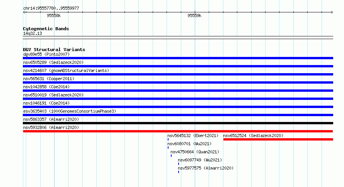Click the small blue mark under nsv5645132 (Ebert2021)
This screenshot has width=344, height=187.
[x=168, y=139]
